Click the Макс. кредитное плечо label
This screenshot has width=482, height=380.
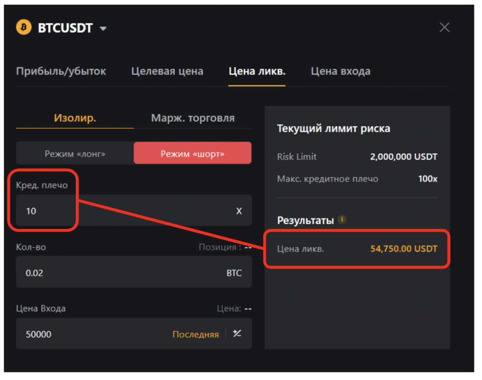point(328,179)
